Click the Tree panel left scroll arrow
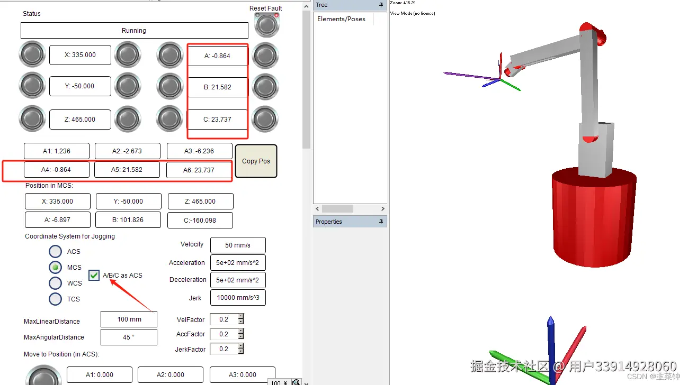Image resolution: width=688 pixels, height=385 pixels. click(317, 208)
